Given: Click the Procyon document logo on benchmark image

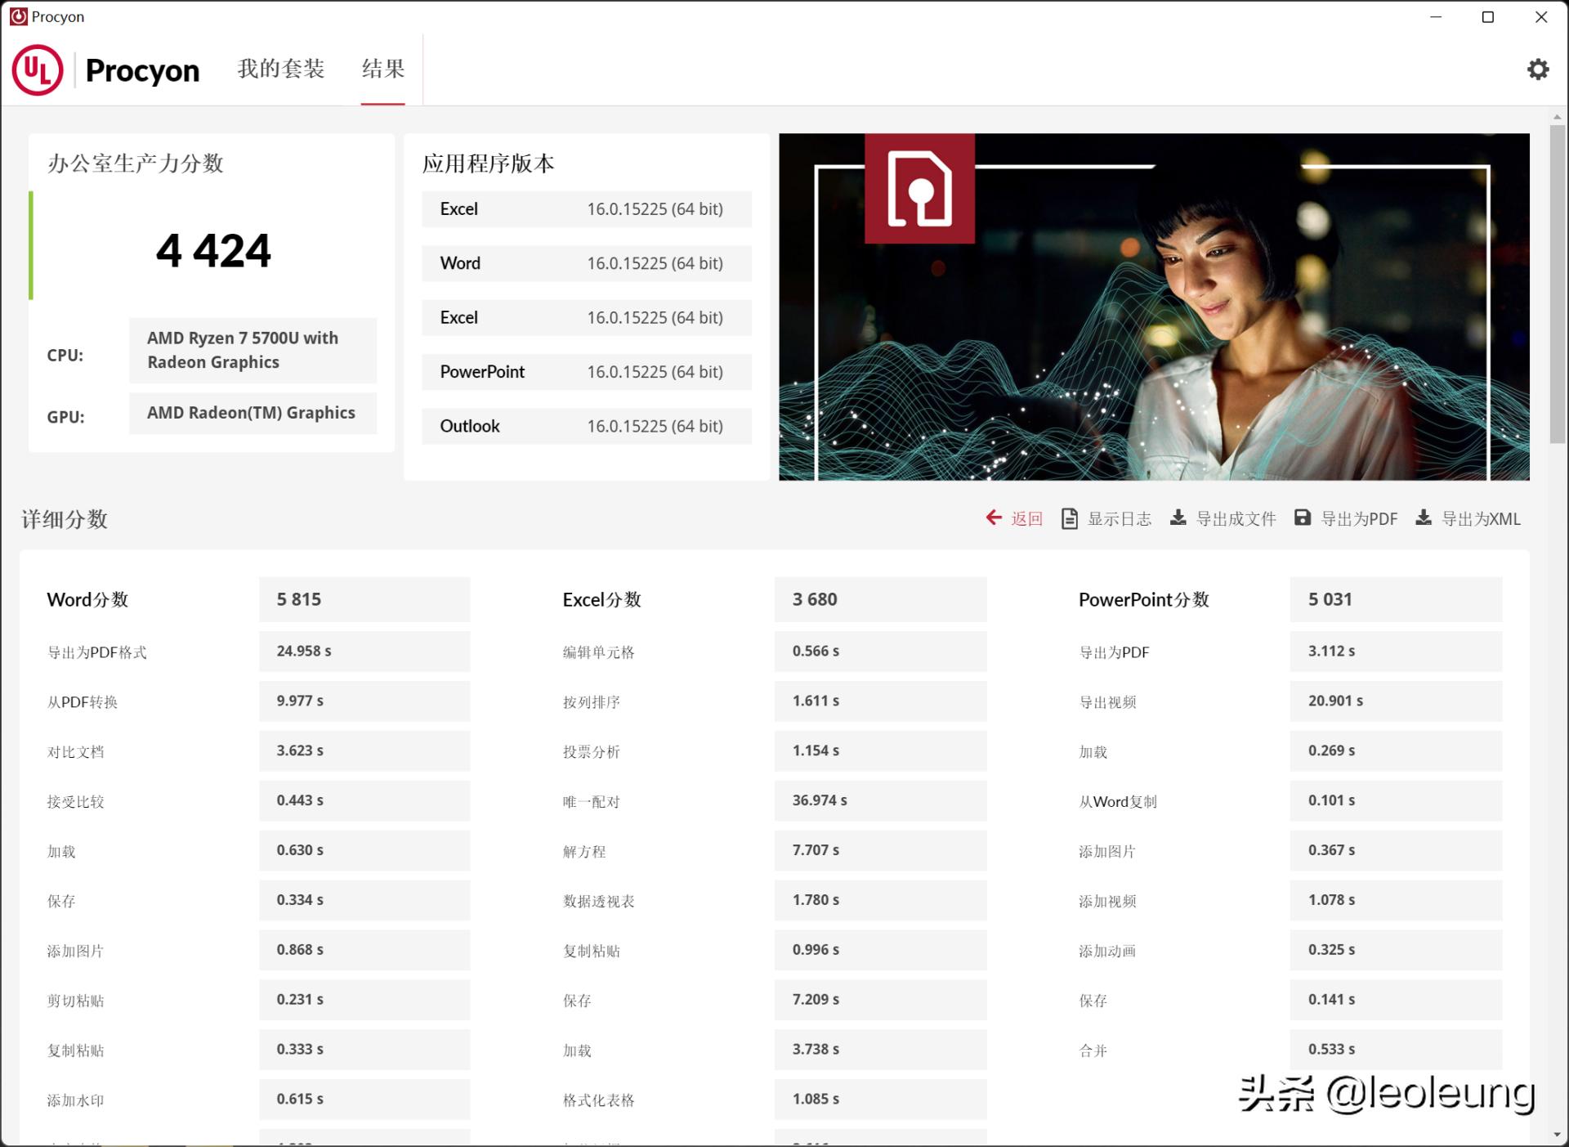Looking at the screenshot, I should point(920,190).
